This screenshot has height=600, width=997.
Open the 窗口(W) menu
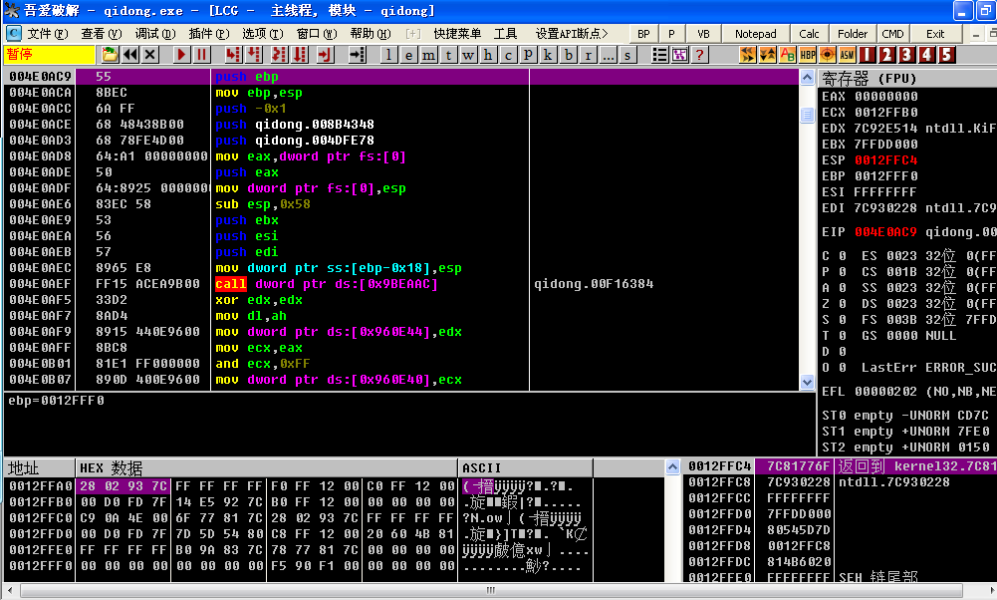click(317, 34)
